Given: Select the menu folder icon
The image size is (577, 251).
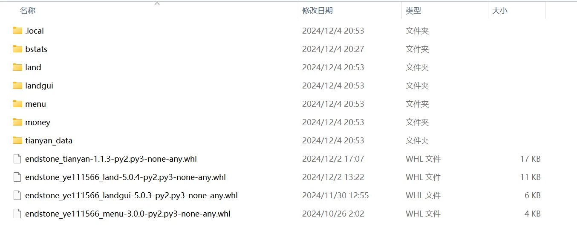Looking at the screenshot, I should (x=17, y=104).
